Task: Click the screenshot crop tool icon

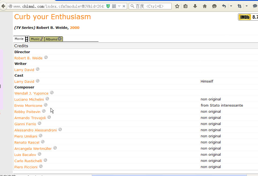Action: pyautogui.click(x=240, y=6)
